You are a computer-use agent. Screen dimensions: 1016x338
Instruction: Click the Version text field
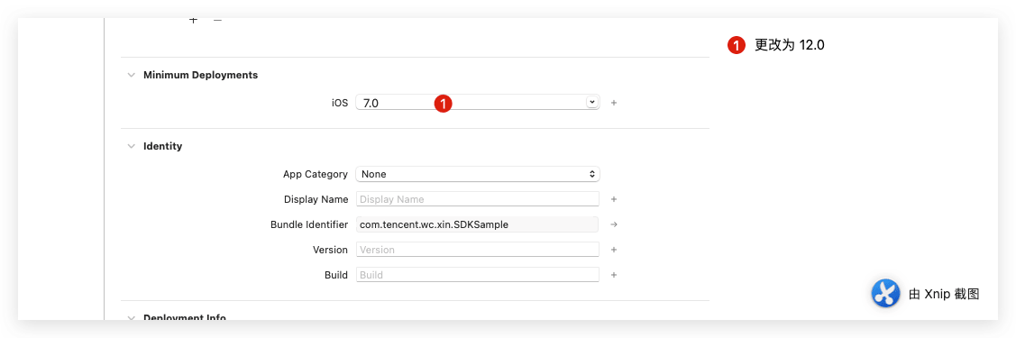[x=478, y=250]
